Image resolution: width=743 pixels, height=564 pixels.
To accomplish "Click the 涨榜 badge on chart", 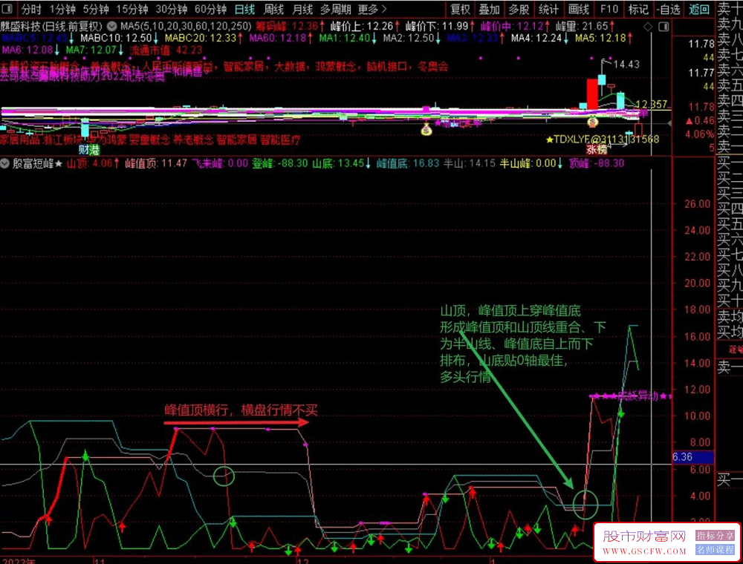I will point(597,149).
